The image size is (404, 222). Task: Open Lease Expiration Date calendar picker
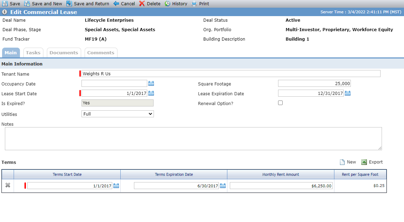point(348,93)
